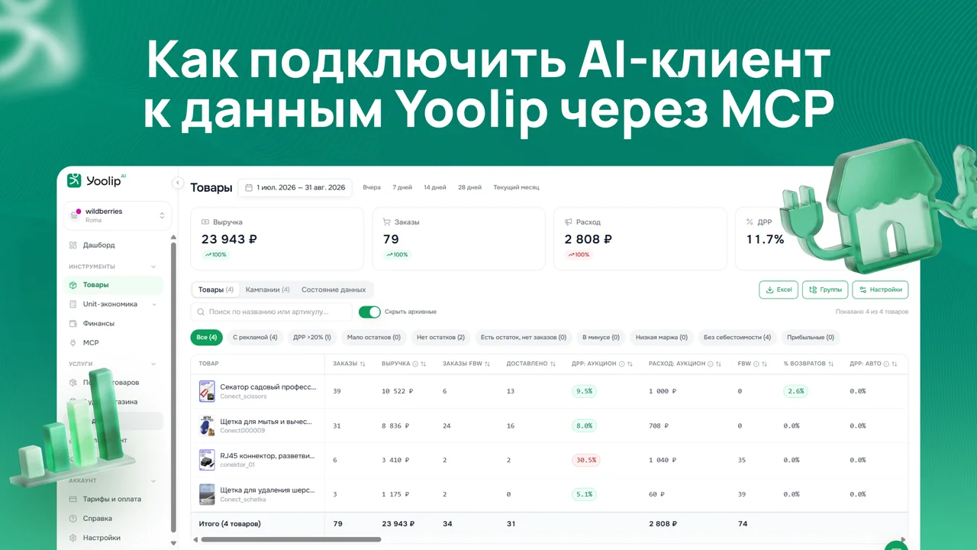Open table Настройки button
This screenshot has height=550, width=977.
(x=880, y=290)
